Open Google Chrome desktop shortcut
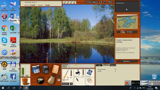Image resolution: width=160 pixels, height=90 pixels. click(x=4, y=30)
